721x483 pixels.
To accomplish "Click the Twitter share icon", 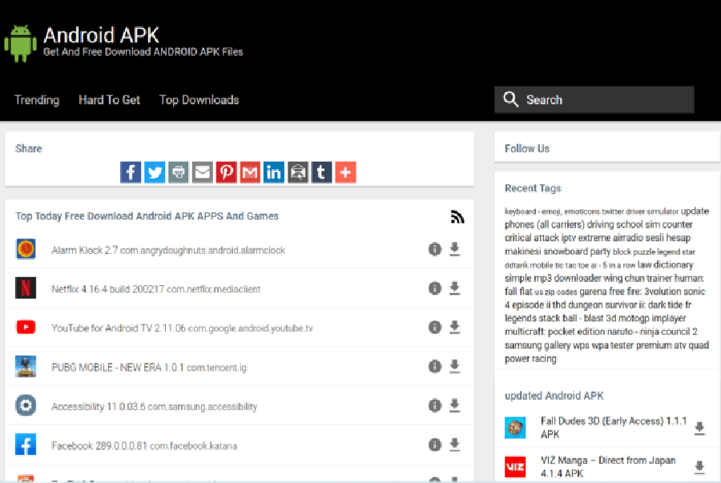I will click(x=155, y=172).
